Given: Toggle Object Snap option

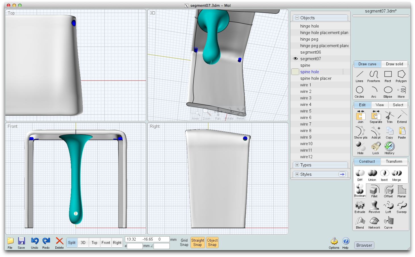Looking at the screenshot, I should coord(212,243).
